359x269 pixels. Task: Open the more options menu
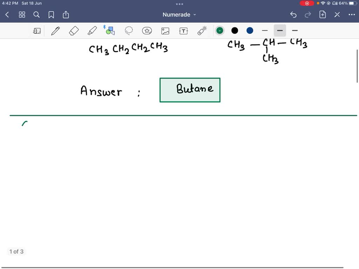pos(352,15)
